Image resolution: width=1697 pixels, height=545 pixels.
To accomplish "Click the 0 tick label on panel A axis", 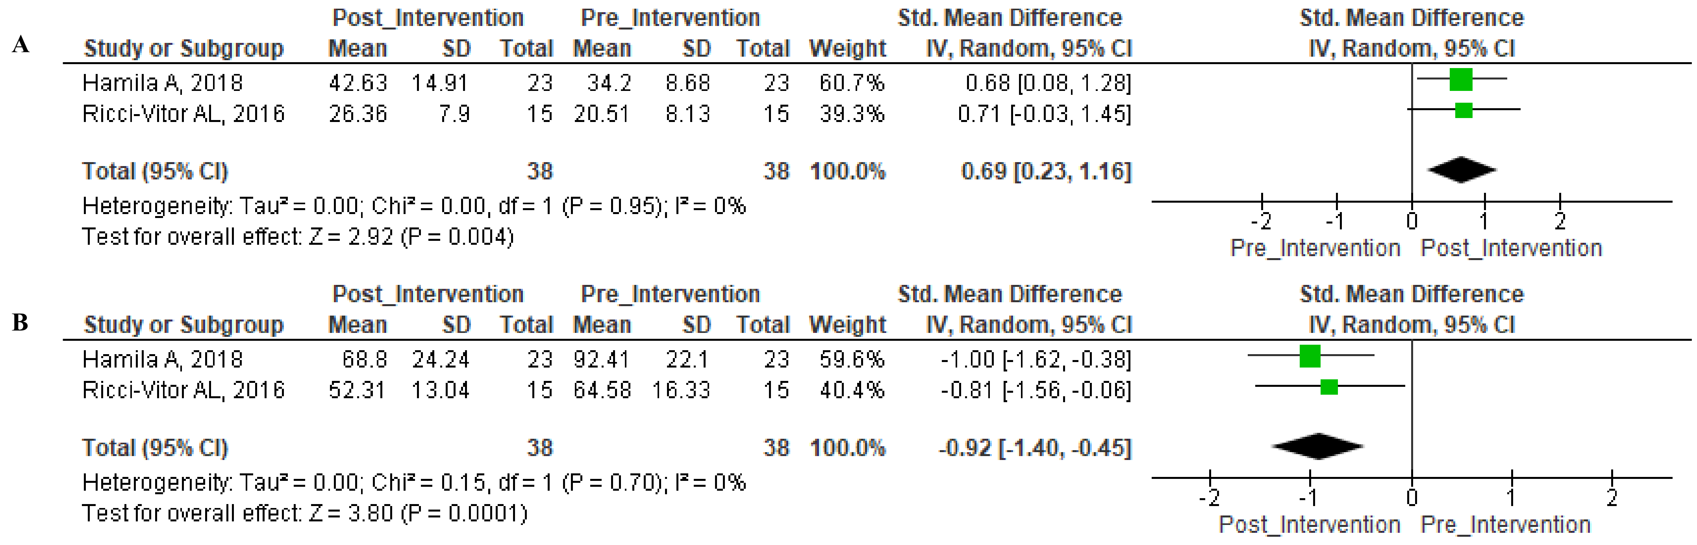I will pos(1411,221).
